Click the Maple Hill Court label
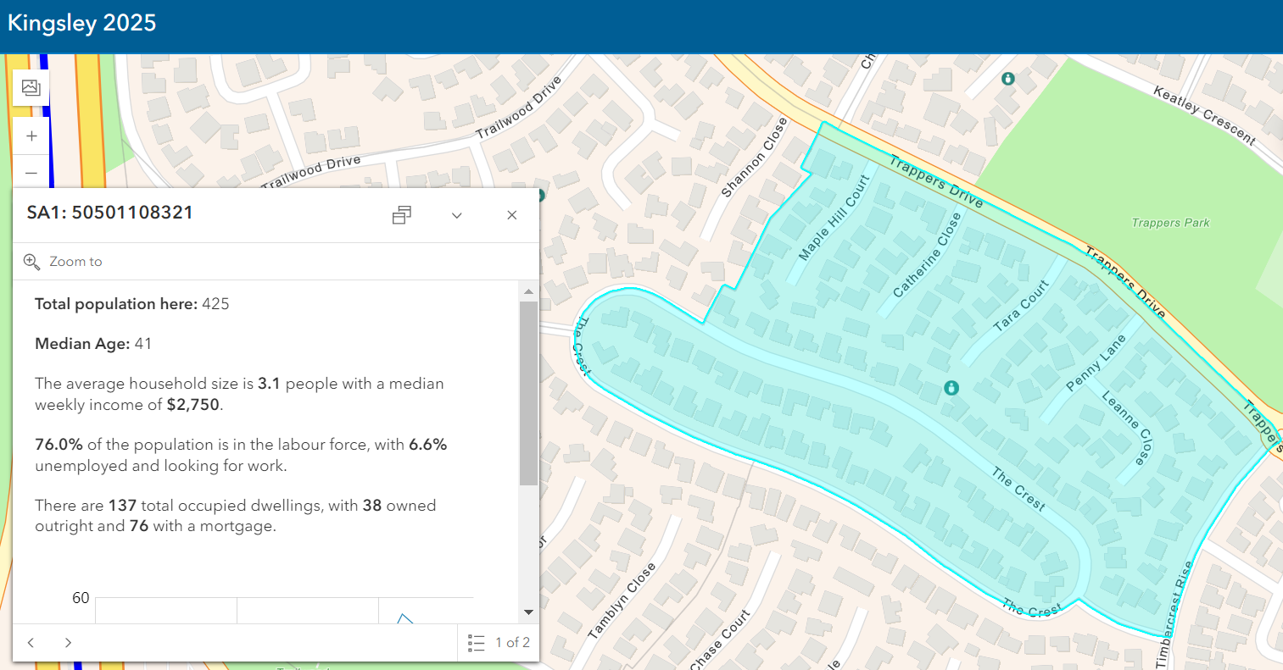Screen dimensions: 1283x670 pos(834,218)
